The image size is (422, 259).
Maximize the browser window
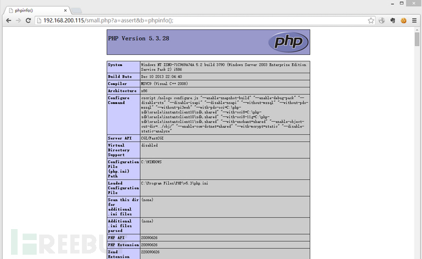[402, 3]
